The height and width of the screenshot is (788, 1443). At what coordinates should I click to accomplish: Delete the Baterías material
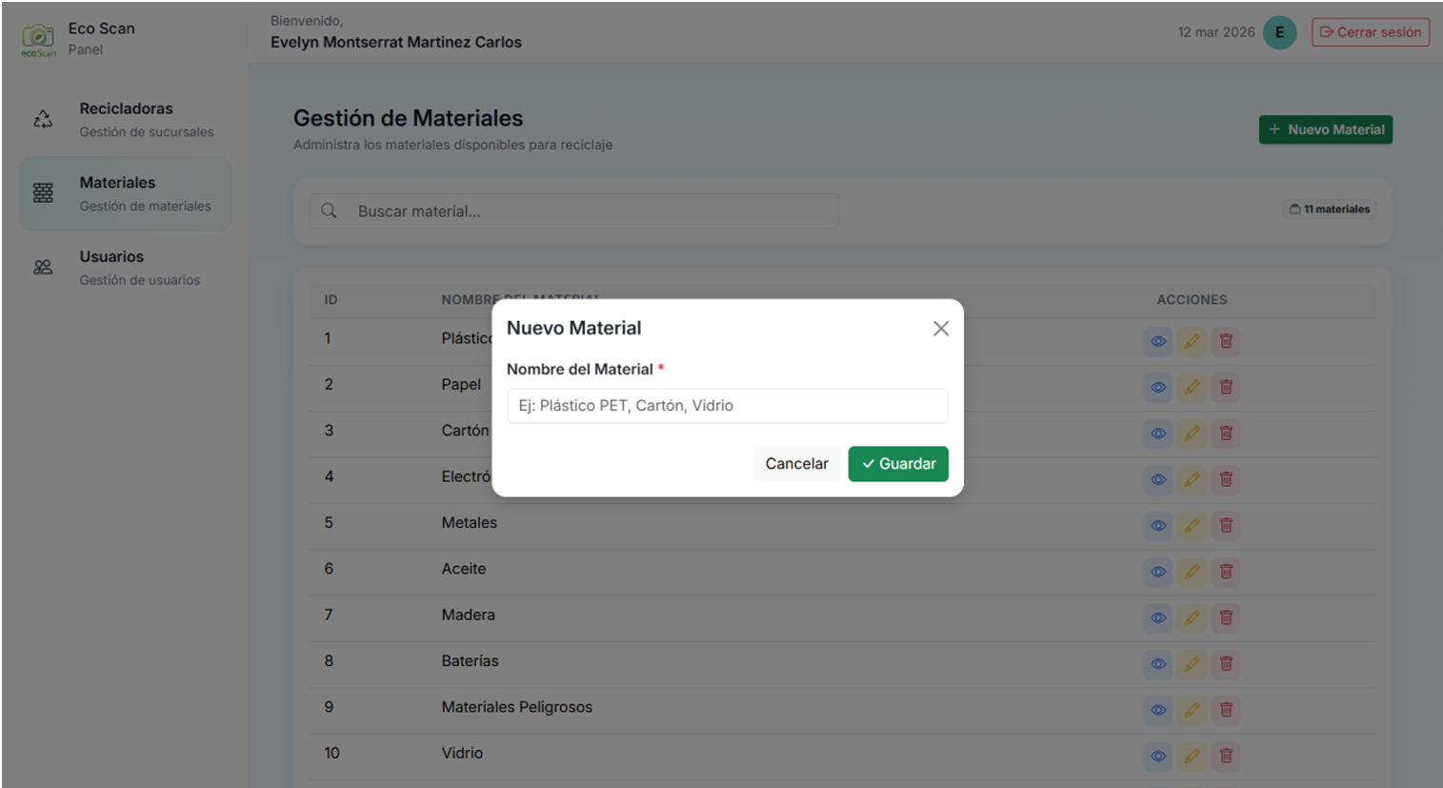click(1226, 663)
